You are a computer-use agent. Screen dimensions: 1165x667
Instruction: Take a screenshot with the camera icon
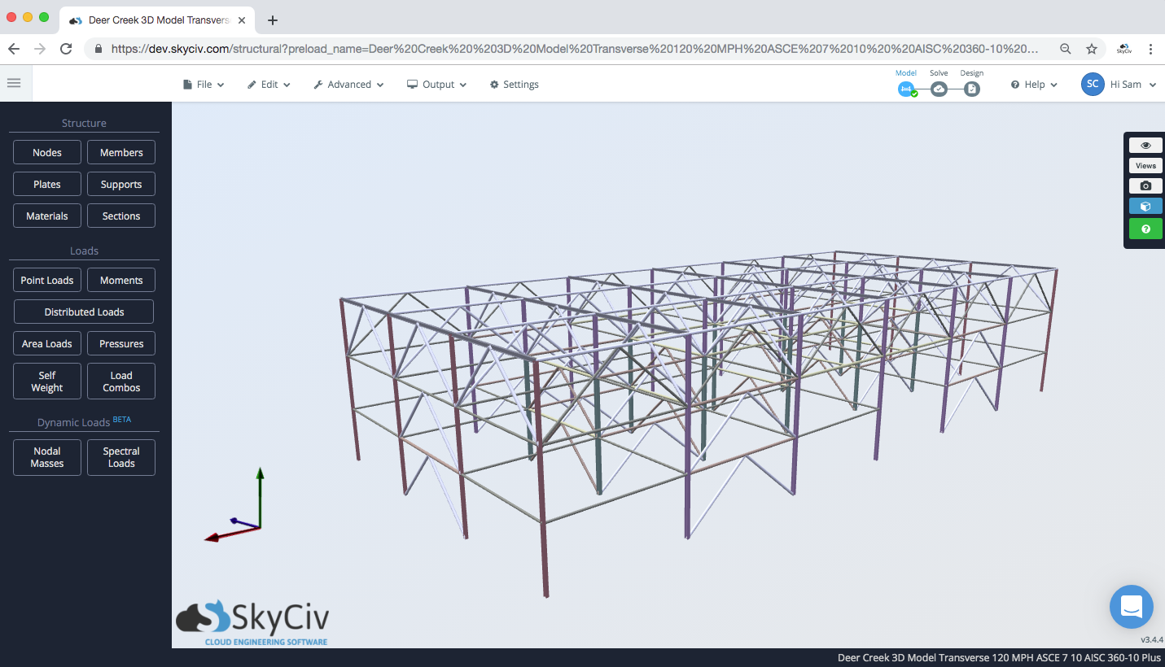coord(1145,185)
